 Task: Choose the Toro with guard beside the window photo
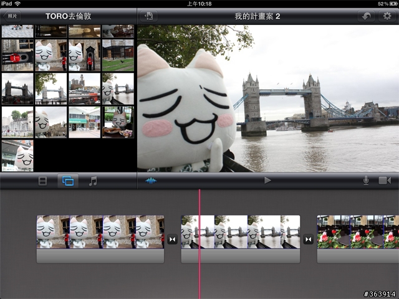tap(51, 55)
